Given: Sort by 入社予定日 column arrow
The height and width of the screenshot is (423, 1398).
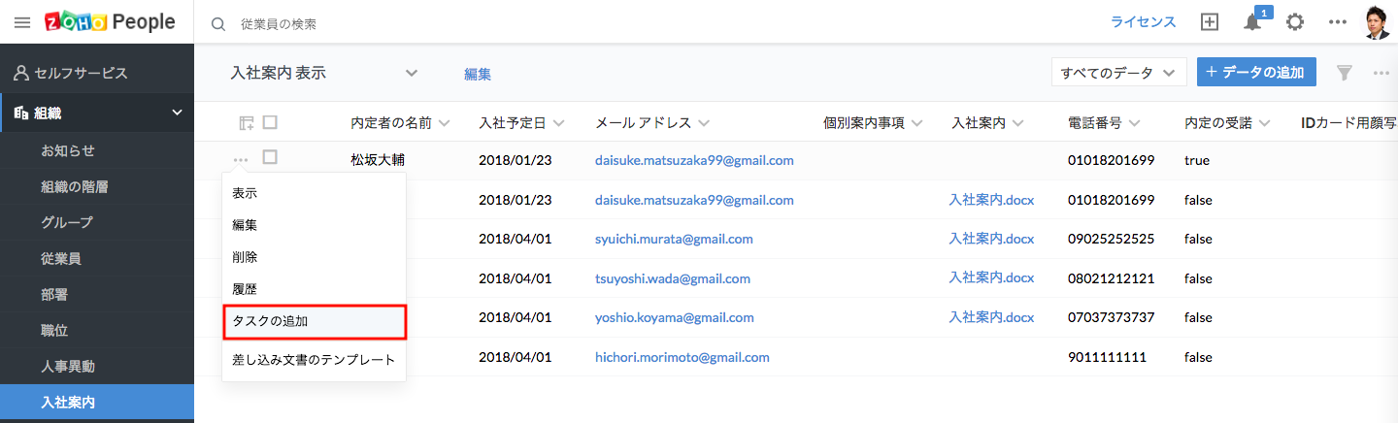Looking at the screenshot, I should tap(560, 123).
